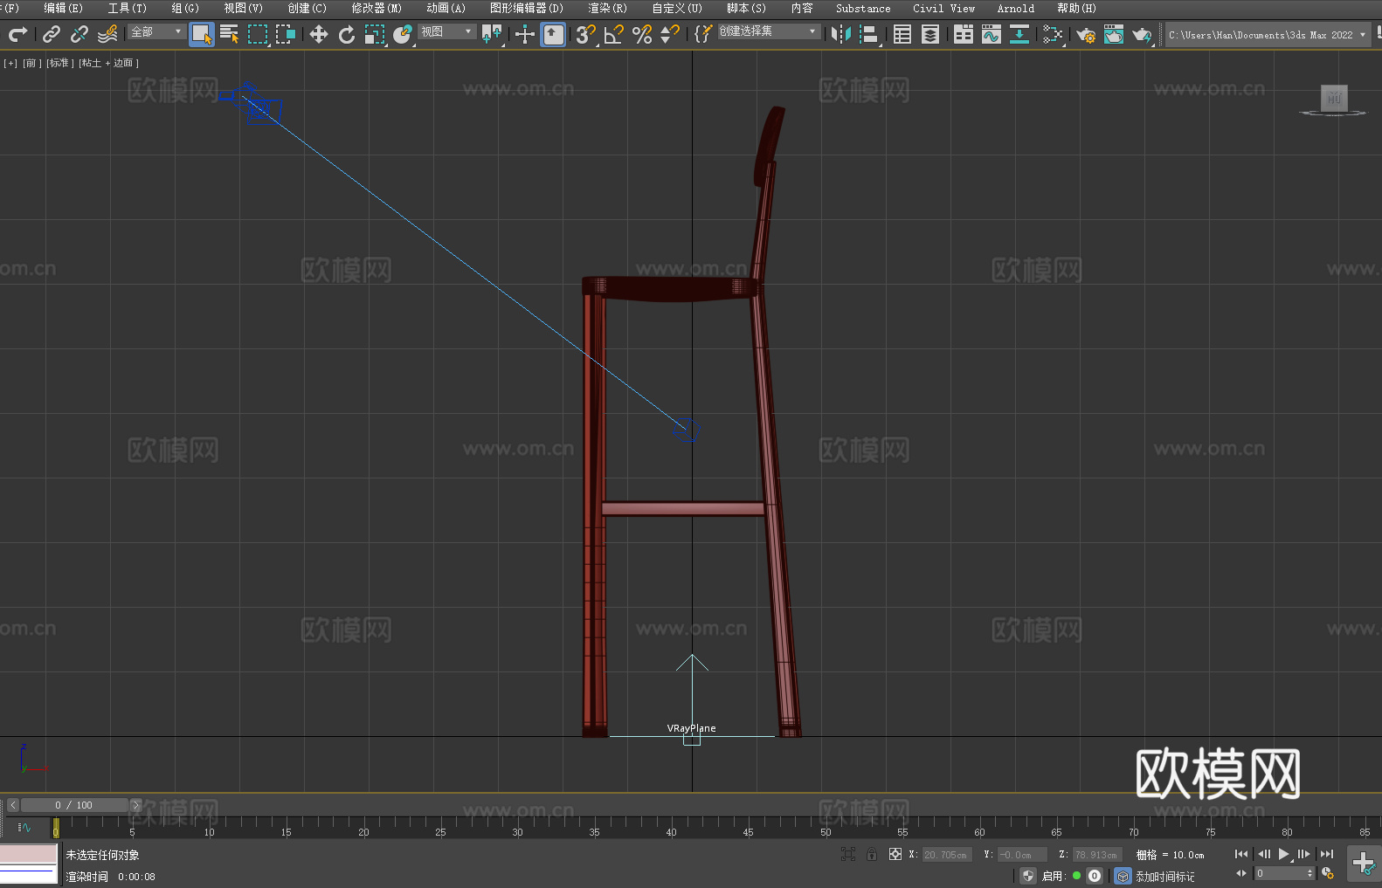
Task: Click the Mirror tool icon
Action: [841, 34]
